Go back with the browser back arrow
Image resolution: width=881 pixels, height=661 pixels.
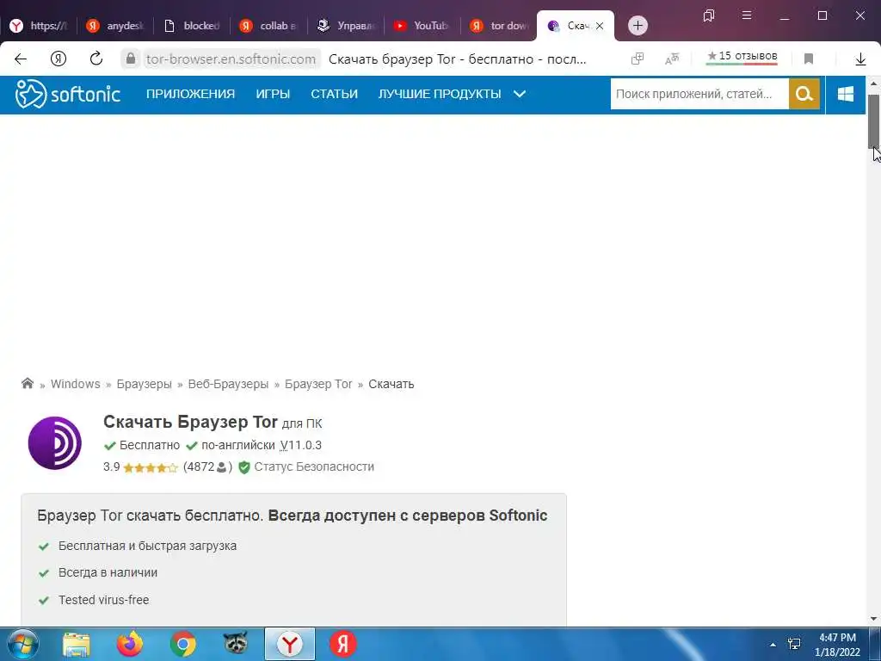click(21, 59)
